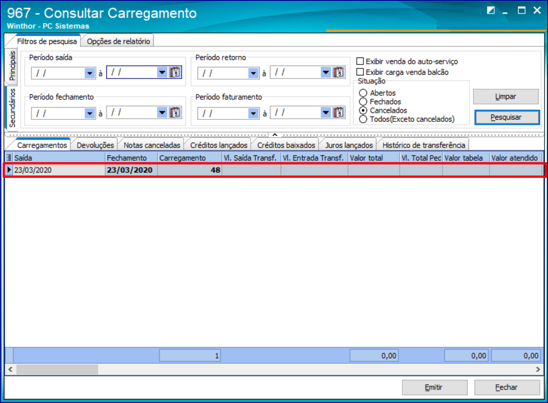Open the Notas canceladas tab
The image size is (548, 403).
point(152,145)
